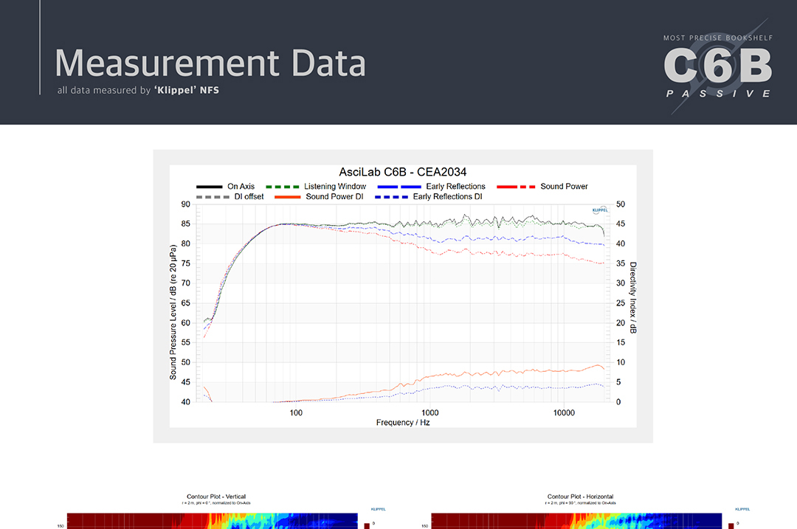Click the CEA2034 chart image
The image size is (797, 529).
pyautogui.click(x=403, y=296)
